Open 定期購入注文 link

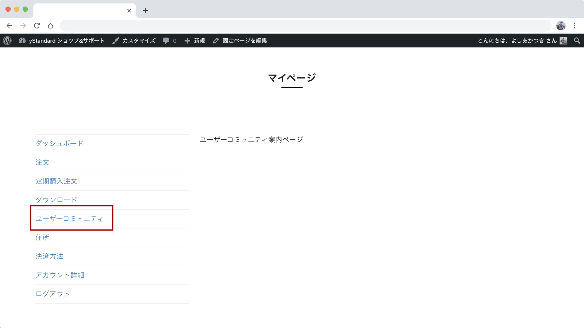click(57, 181)
